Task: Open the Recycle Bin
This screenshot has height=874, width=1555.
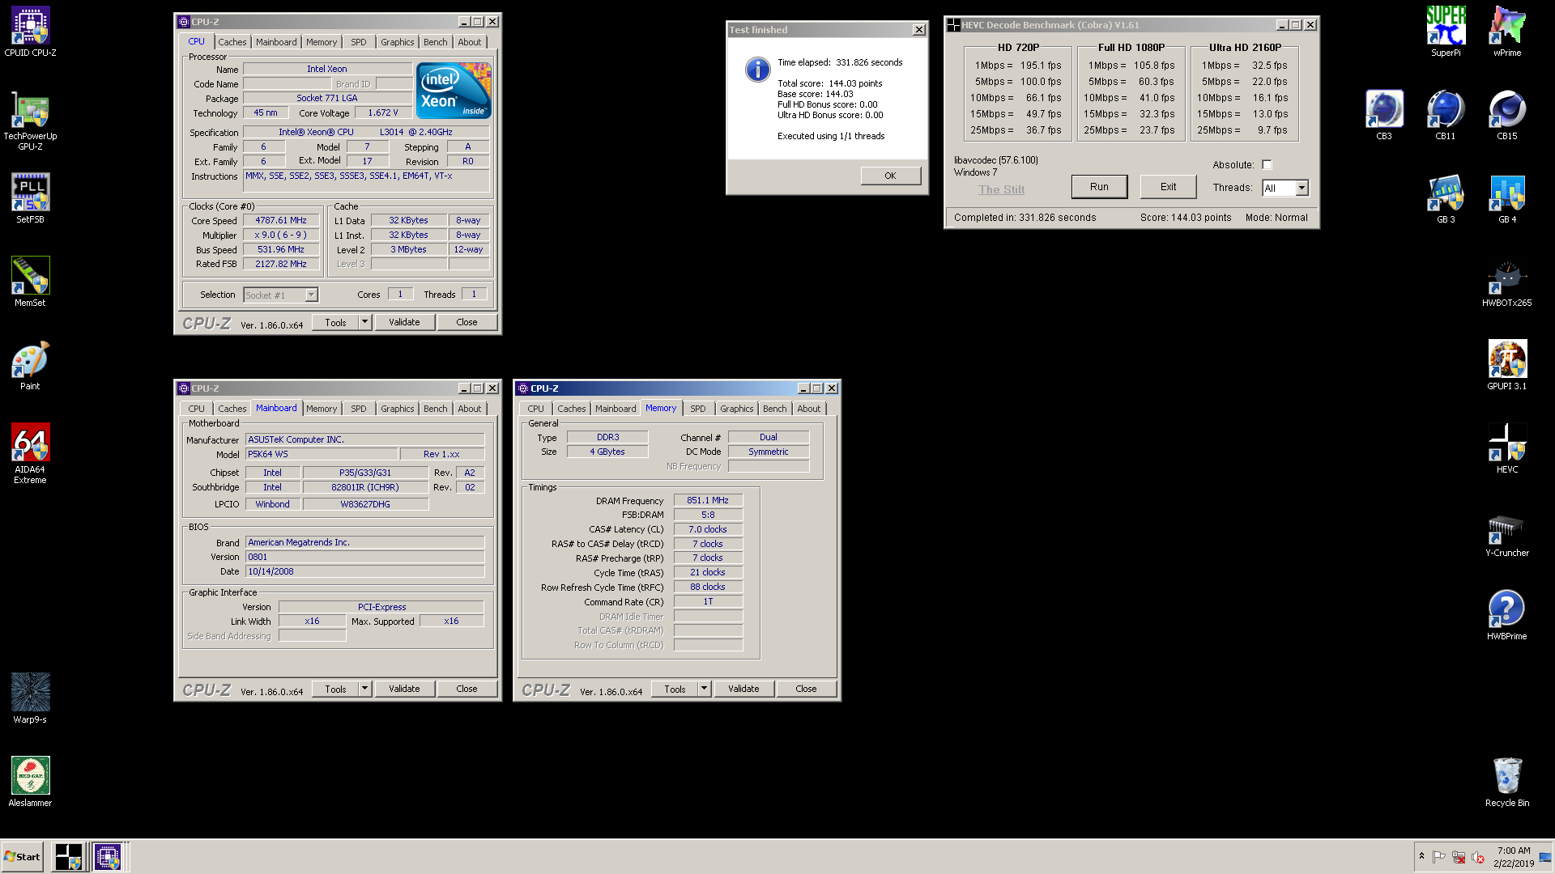Action: [x=1507, y=782]
